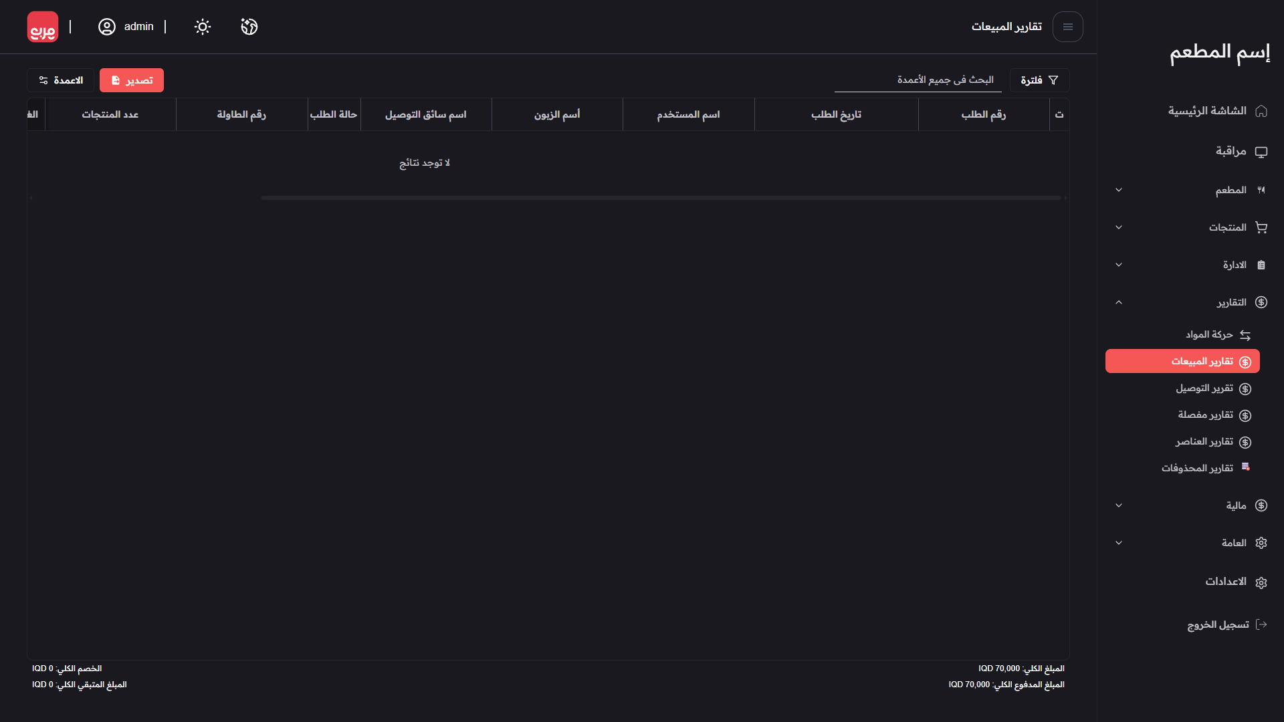Sort by تاريخ الطلب column header
This screenshot has height=722, width=1284.
(836, 115)
